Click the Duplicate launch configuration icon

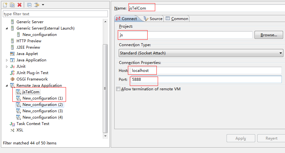[12, 5]
